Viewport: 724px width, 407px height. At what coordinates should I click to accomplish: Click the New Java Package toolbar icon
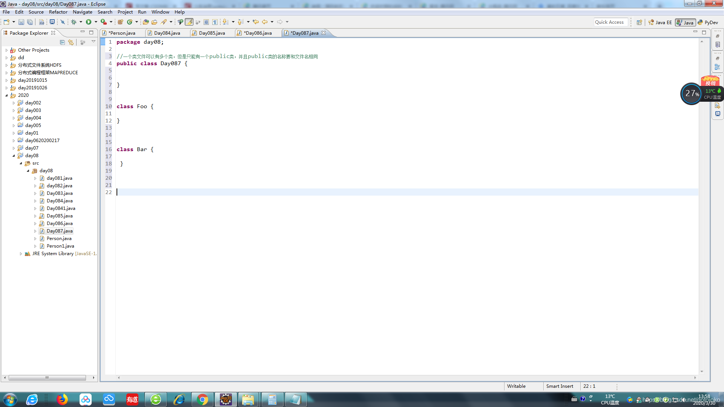point(120,22)
